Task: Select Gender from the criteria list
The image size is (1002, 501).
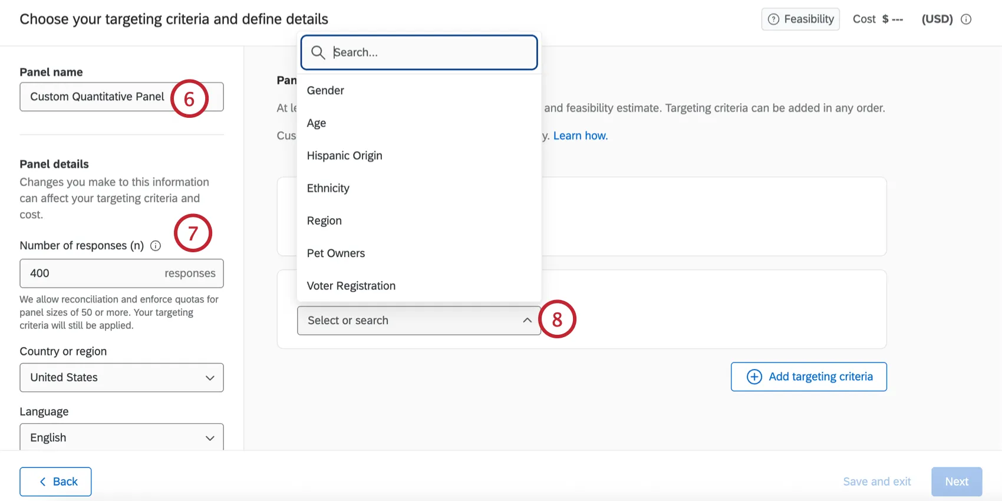Action: click(x=325, y=91)
